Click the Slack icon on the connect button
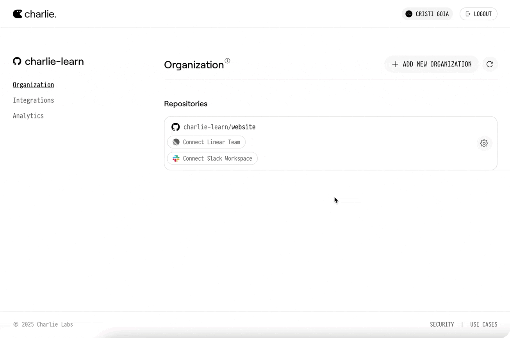 pos(176,158)
